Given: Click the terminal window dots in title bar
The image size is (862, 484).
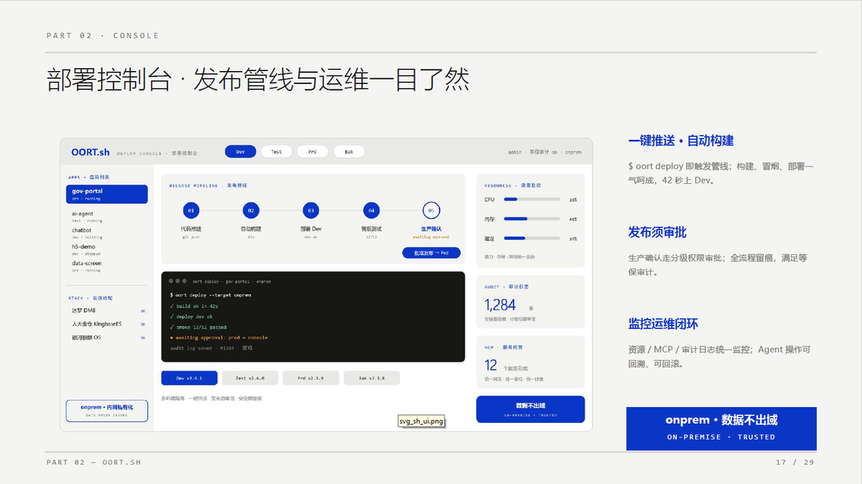Looking at the screenshot, I should click(x=177, y=281).
